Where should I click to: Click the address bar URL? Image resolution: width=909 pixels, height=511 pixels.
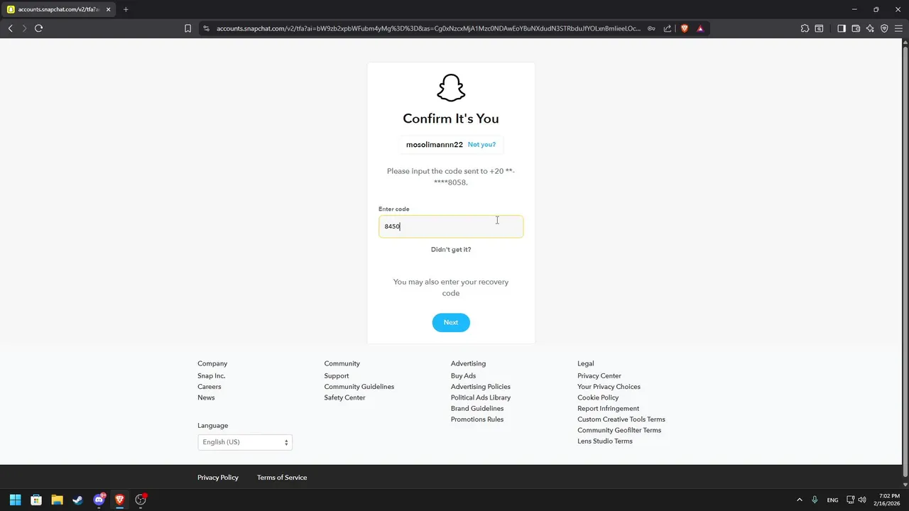coord(428,28)
